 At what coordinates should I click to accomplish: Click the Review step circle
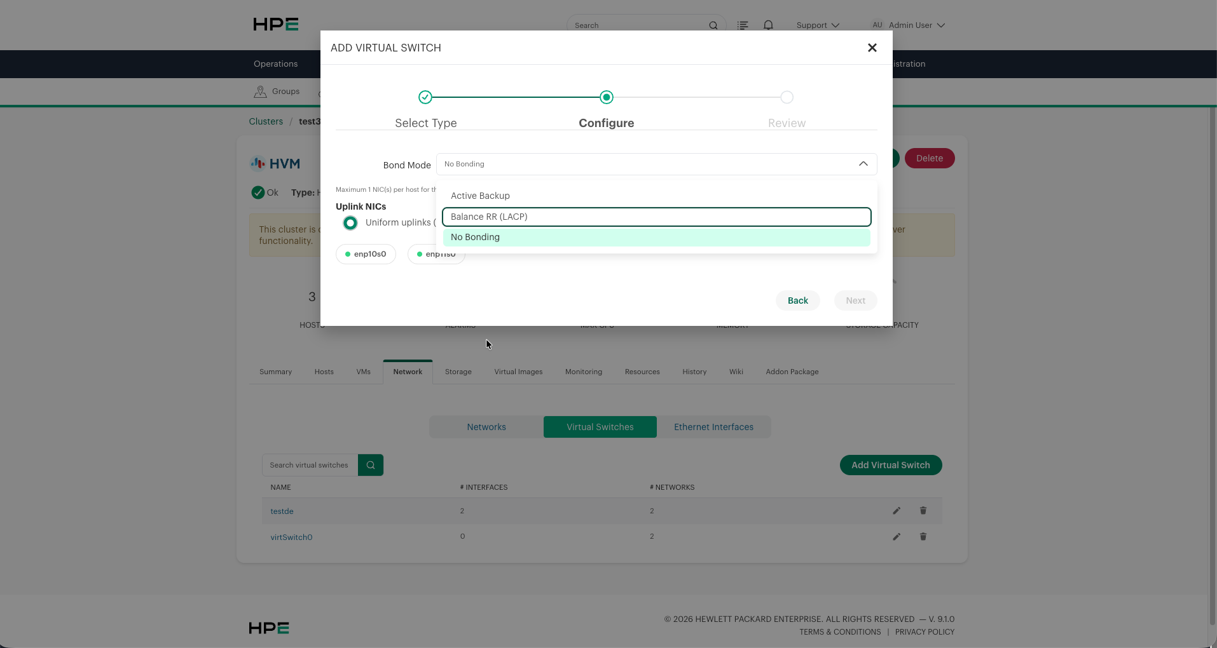click(x=787, y=97)
